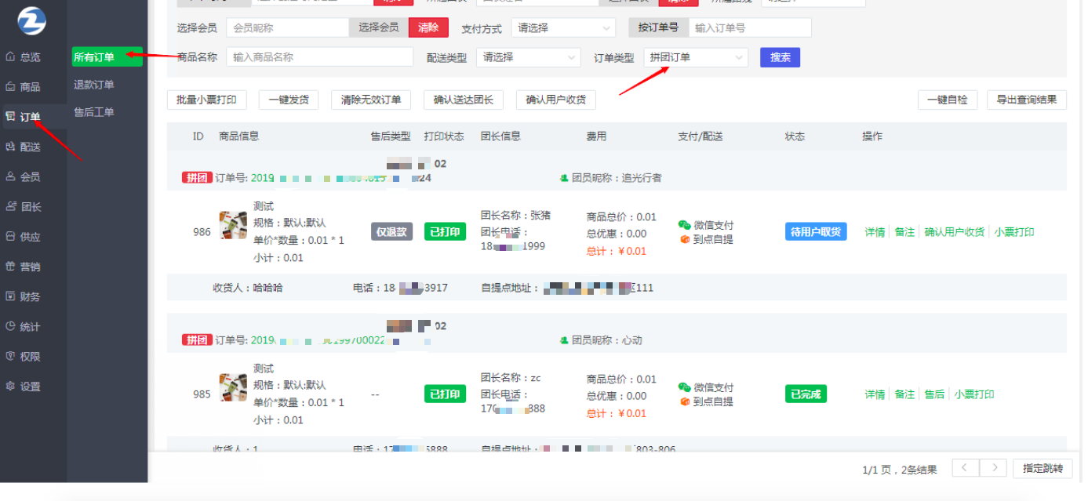The width and height of the screenshot is (1088, 501).
Task: Click the 确认用户收货 link on order 986
Action: coord(954,232)
